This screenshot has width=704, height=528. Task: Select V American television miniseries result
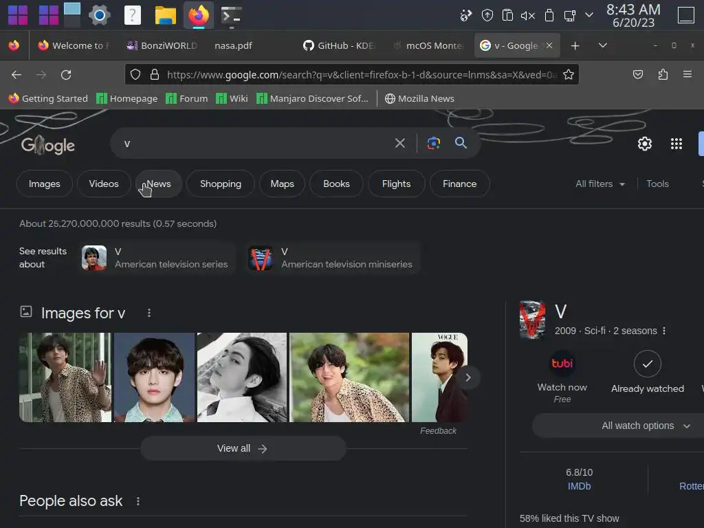332,258
